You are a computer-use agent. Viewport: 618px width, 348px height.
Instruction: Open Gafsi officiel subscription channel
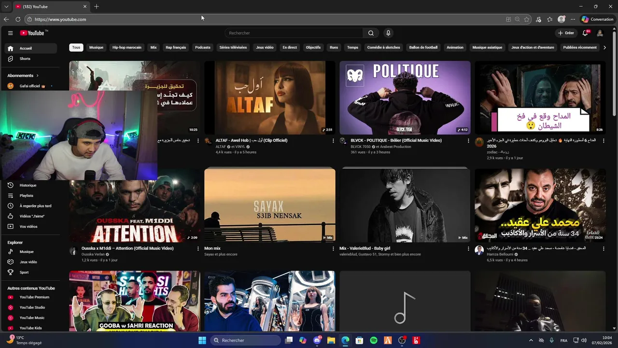(31, 86)
